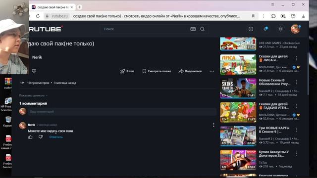
Task: Open the browser hamburger menu in title bar
Action: click(x=272, y=4)
